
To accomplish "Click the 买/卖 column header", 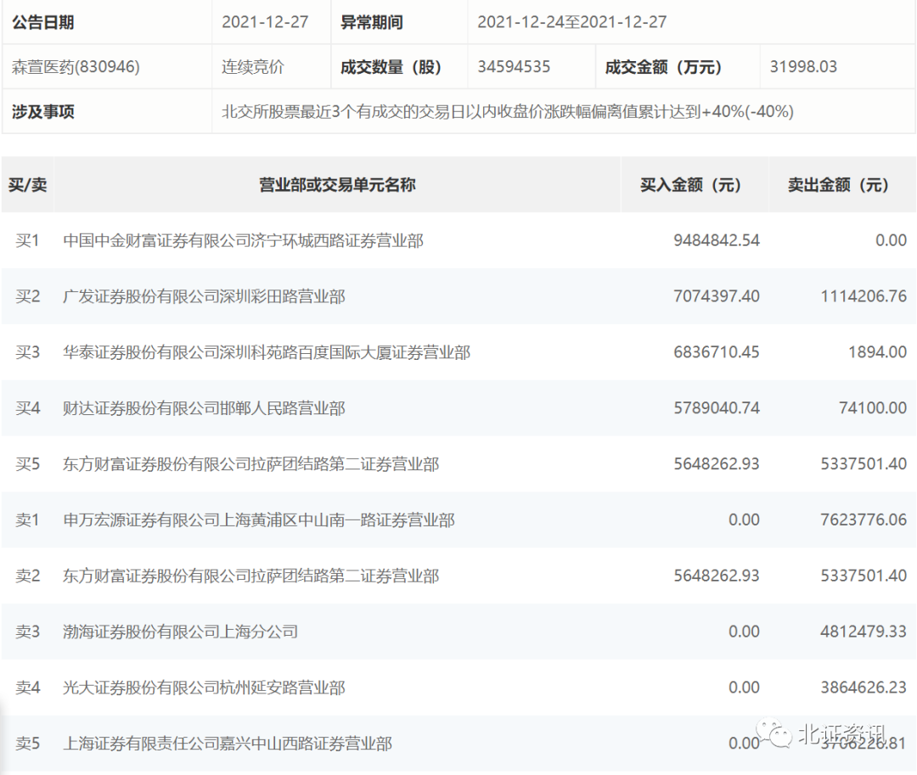I will pyautogui.click(x=27, y=185).
